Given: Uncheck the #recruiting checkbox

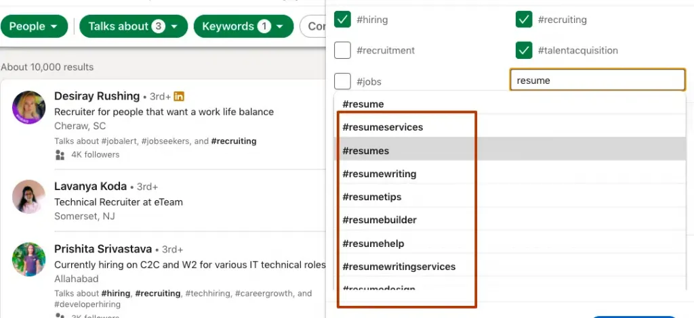Looking at the screenshot, I should (x=524, y=20).
